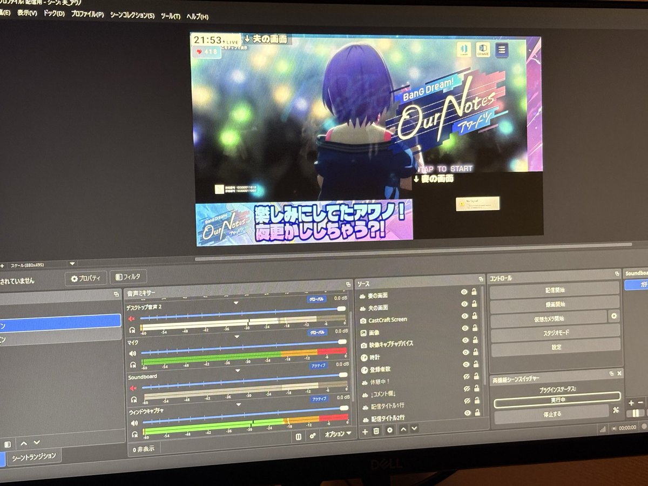Switch to the シーントランジション tab
The image size is (648, 486).
[33, 456]
